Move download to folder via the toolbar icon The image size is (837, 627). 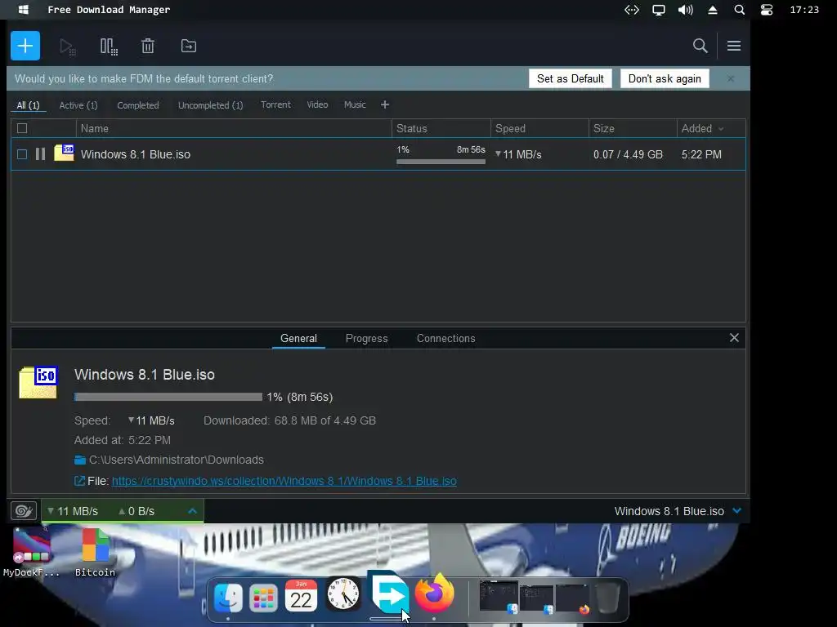point(189,46)
